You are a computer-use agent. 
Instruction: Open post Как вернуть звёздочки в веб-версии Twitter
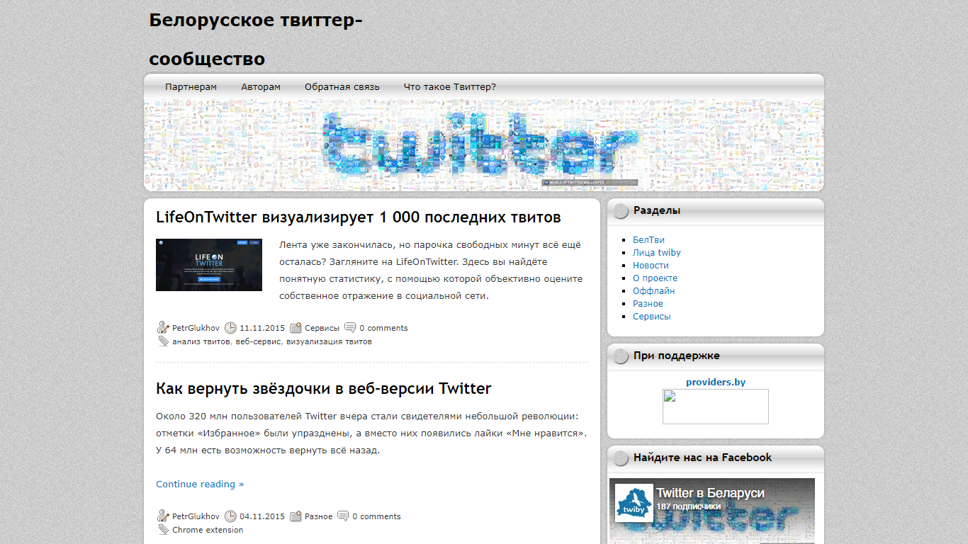[x=323, y=388]
